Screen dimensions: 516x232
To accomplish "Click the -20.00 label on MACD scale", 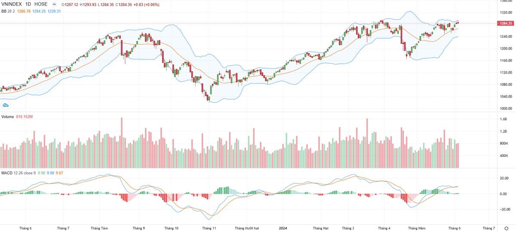I will point(504,210).
